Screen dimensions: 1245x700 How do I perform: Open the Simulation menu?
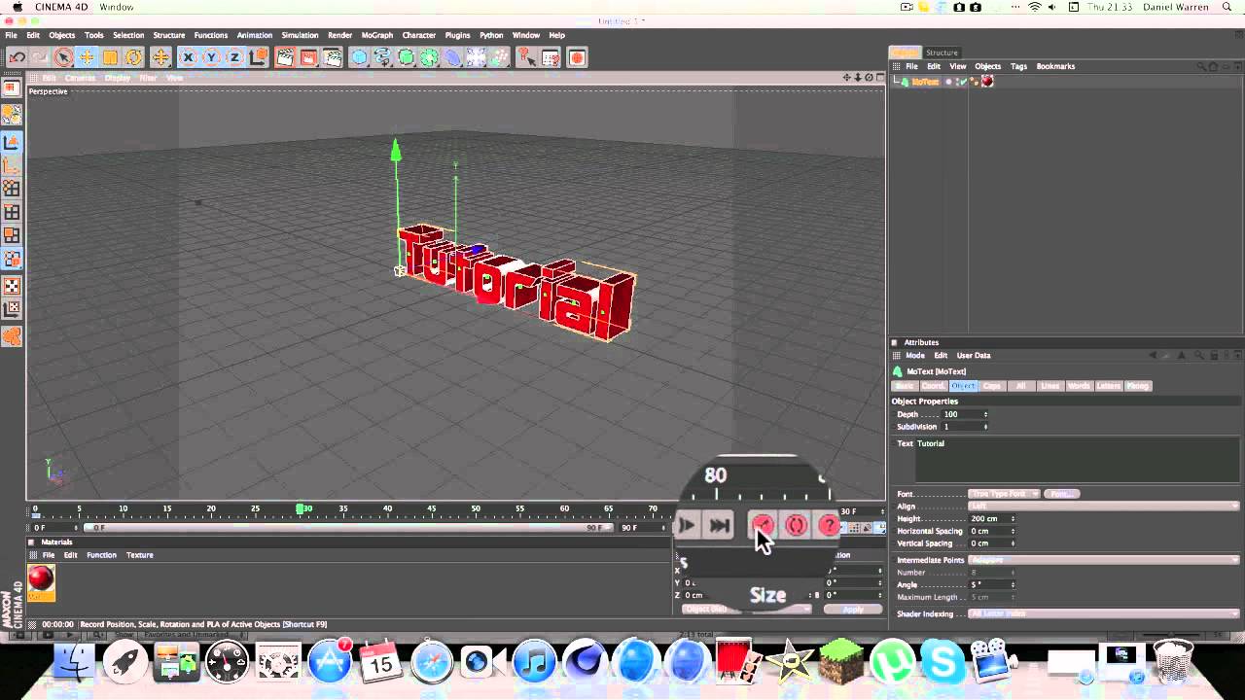click(x=300, y=35)
